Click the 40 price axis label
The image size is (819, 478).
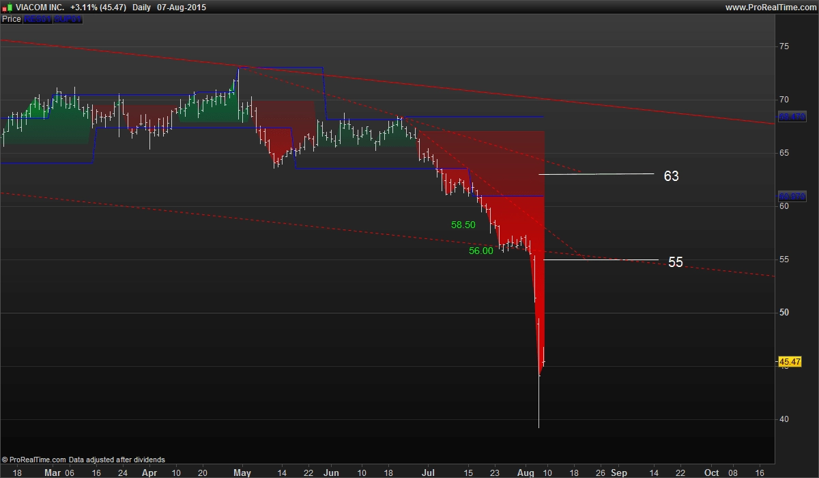784,419
